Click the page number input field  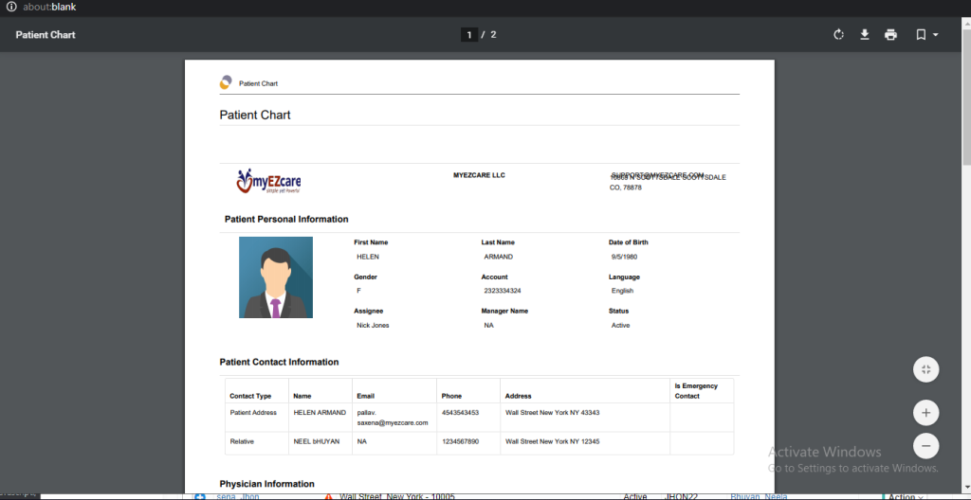tap(468, 35)
